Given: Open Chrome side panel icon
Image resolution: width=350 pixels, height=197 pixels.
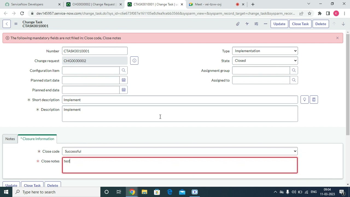Looking at the screenshot, I should click(328, 13).
